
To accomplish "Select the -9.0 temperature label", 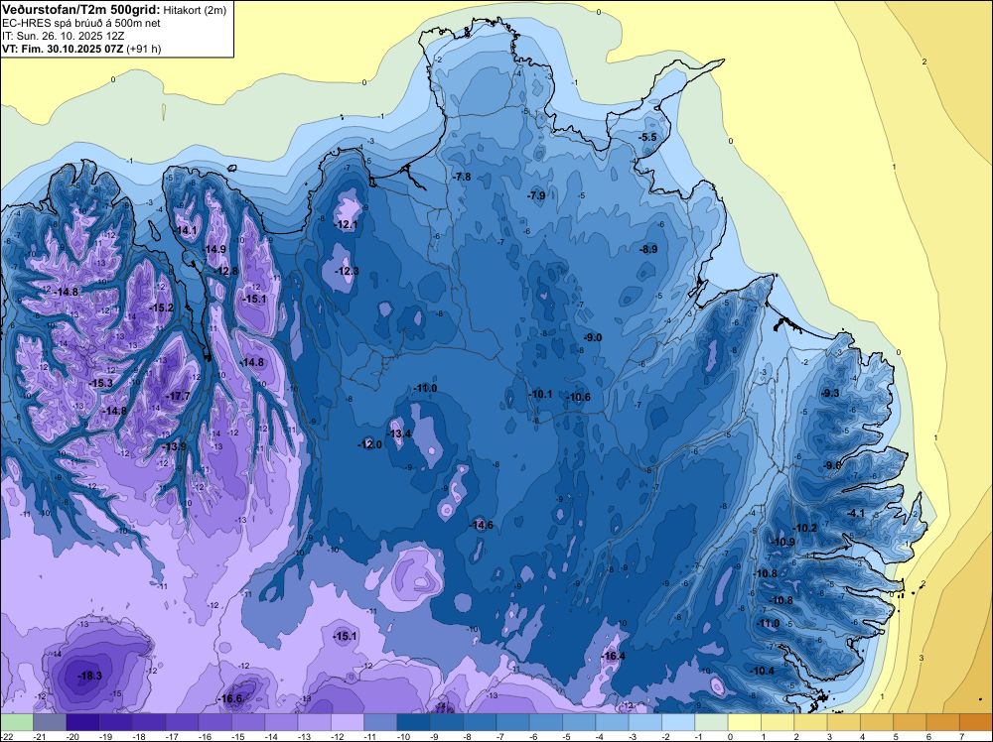I will (x=593, y=338).
